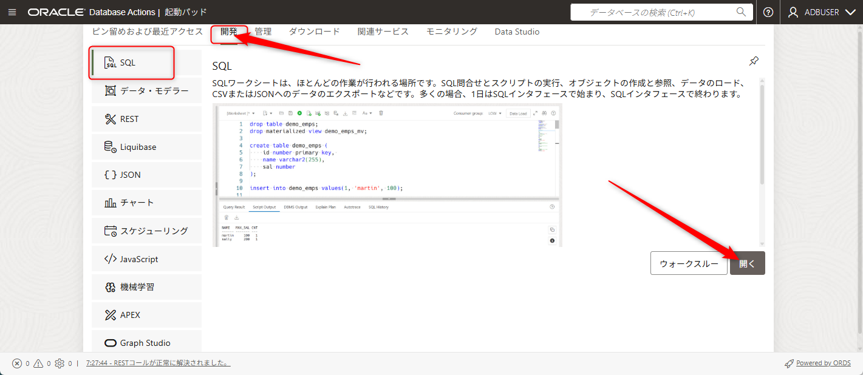
Task: Switch to the 管理 tab
Action: [x=263, y=32]
